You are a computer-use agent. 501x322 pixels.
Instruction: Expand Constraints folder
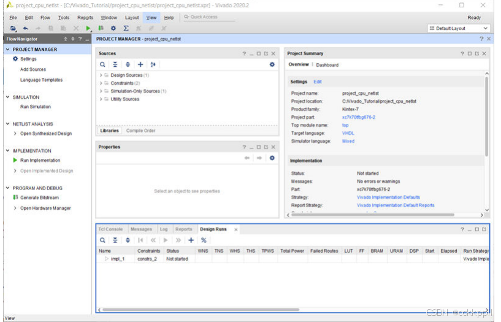(x=101, y=83)
